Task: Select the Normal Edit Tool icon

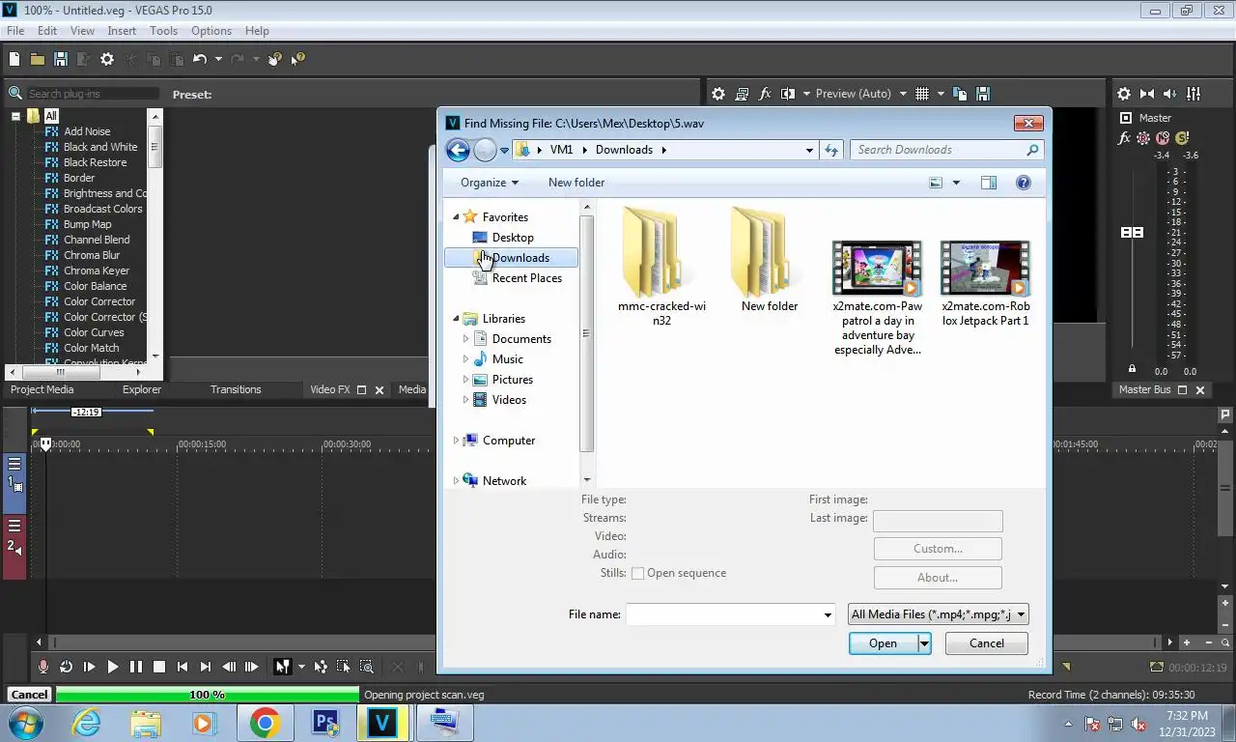Action: coord(282,667)
